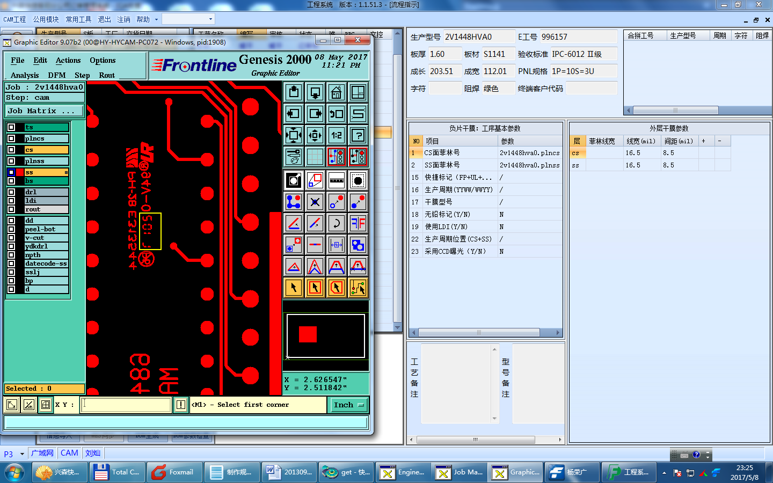Toggle the grid display icon
This screenshot has height=483, width=773.
click(x=315, y=157)
